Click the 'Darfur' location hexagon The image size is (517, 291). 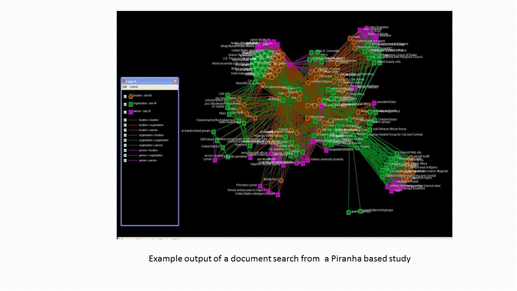(x=350, y=38)
